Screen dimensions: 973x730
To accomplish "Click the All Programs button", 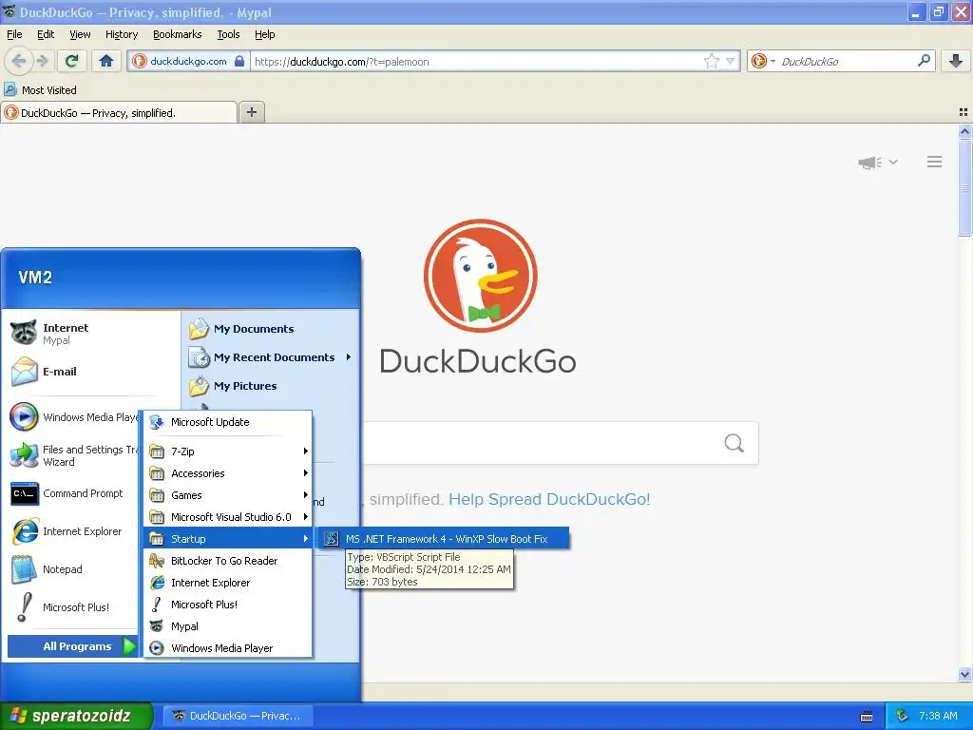I will (73, 646).
